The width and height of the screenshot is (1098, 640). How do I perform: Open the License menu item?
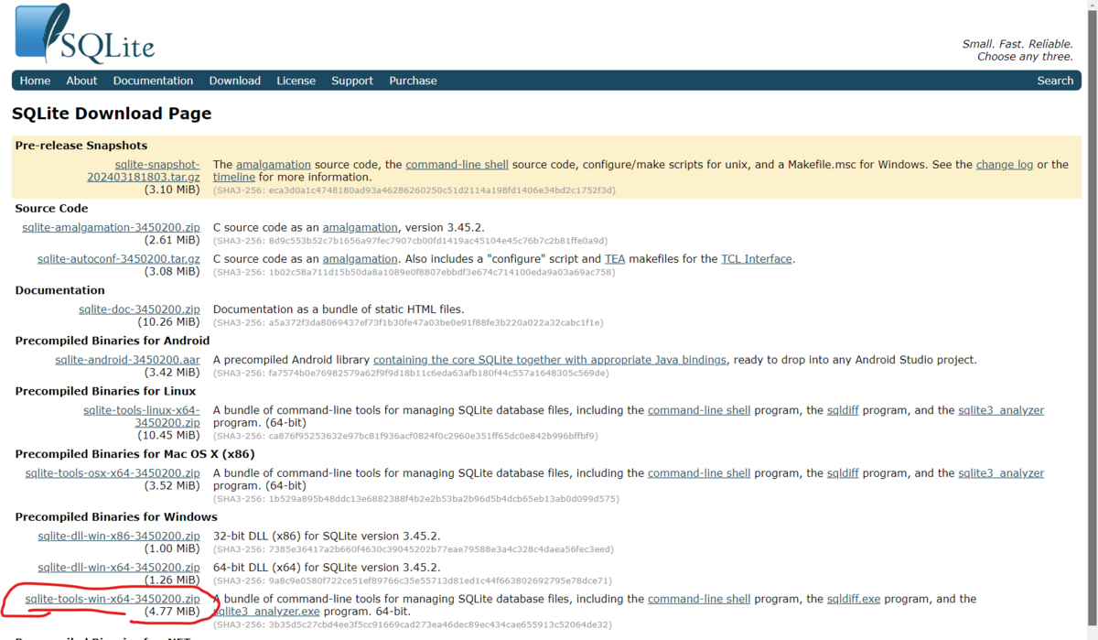point(296,81)
